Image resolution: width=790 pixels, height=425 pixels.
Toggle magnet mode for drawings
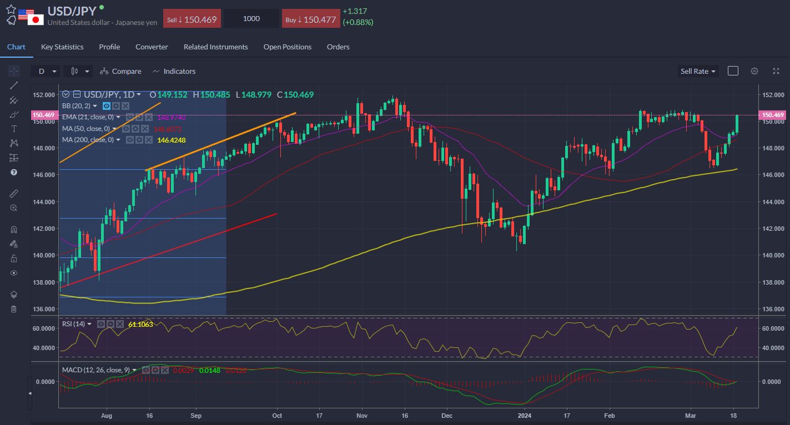14,229
